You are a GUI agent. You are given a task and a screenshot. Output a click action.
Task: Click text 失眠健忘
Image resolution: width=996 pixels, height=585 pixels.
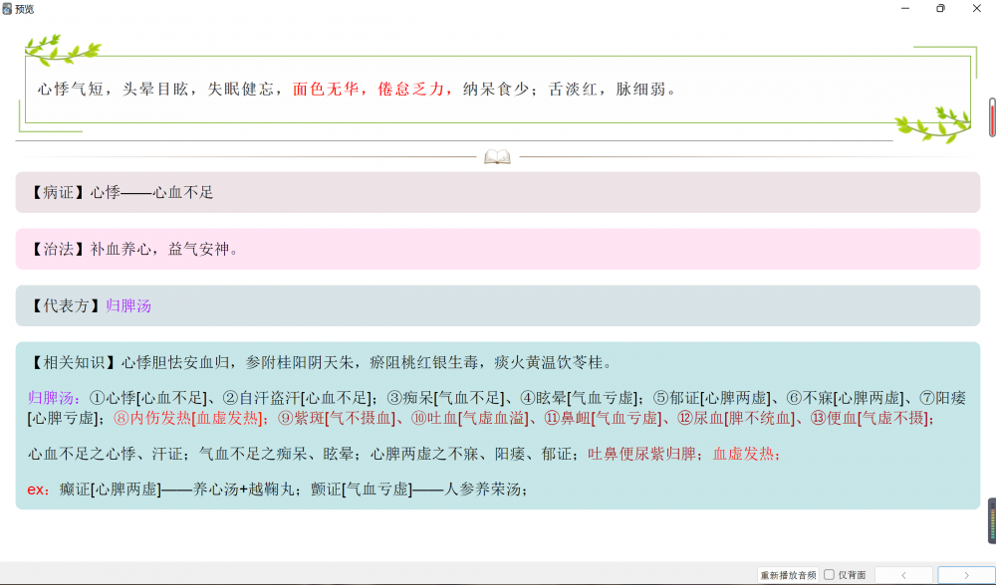(x=241, y=90)
